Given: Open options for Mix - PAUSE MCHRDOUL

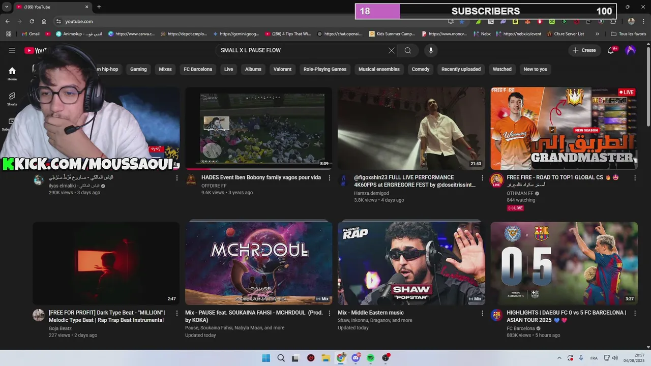Looking at the screenshot, I should [x=330, y=313].
